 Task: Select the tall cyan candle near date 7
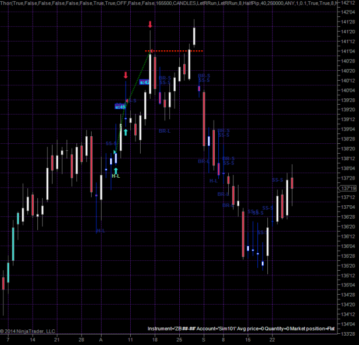tap(13, 244)
